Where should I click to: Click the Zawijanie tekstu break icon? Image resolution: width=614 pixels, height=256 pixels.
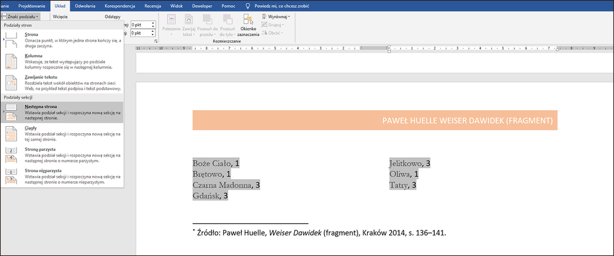pos(12,83)
